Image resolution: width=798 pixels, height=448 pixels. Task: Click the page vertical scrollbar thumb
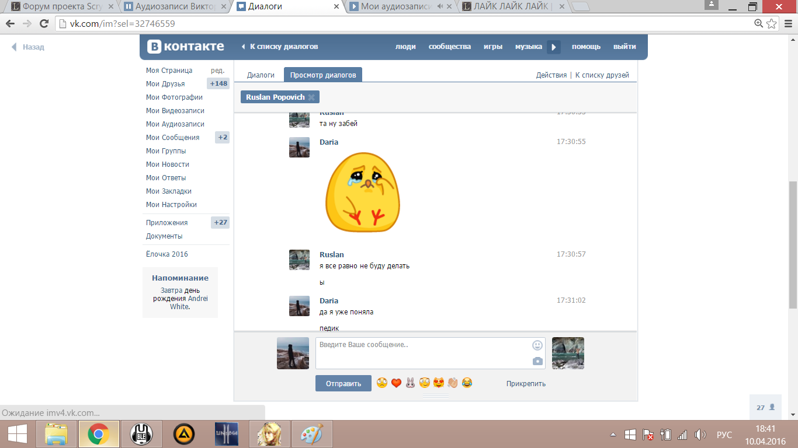793,244
